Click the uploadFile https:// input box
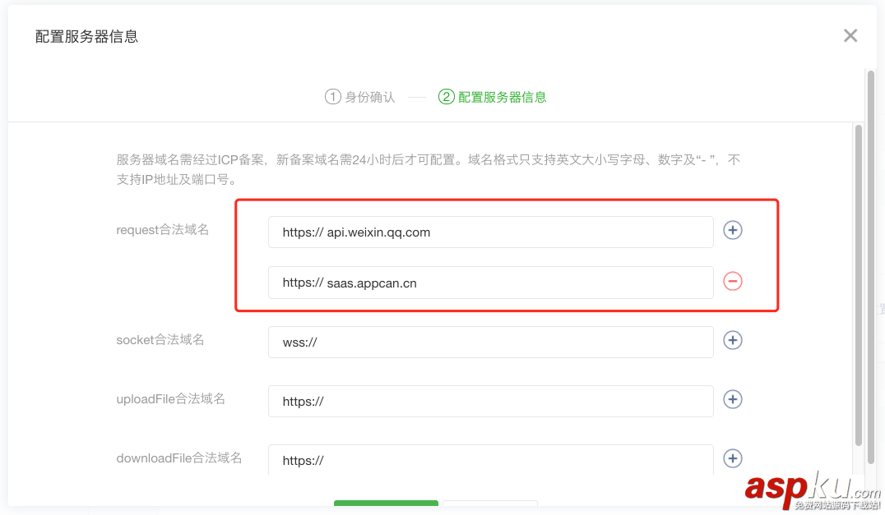The width and height of the screenshot is (885, 515). coord(490,401)
